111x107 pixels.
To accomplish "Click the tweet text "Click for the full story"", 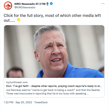I will point(24,16).
